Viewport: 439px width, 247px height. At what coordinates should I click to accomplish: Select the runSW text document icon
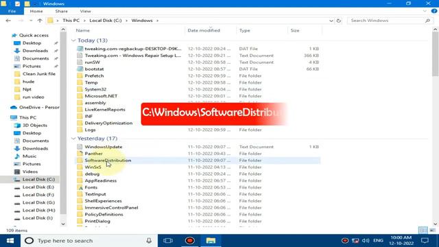click(80, 62)
